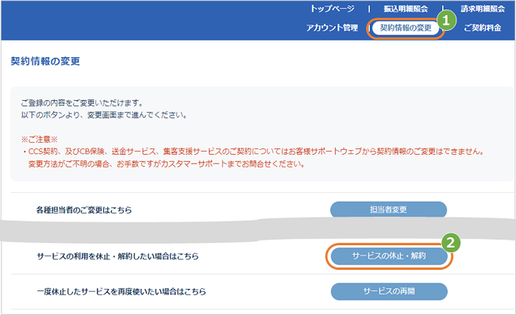Click the サービスの休止・解約 button

pyautogui.click(x=389, y=255)
